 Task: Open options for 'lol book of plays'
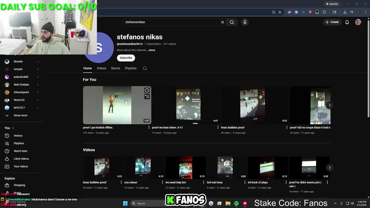click(286, 182)
